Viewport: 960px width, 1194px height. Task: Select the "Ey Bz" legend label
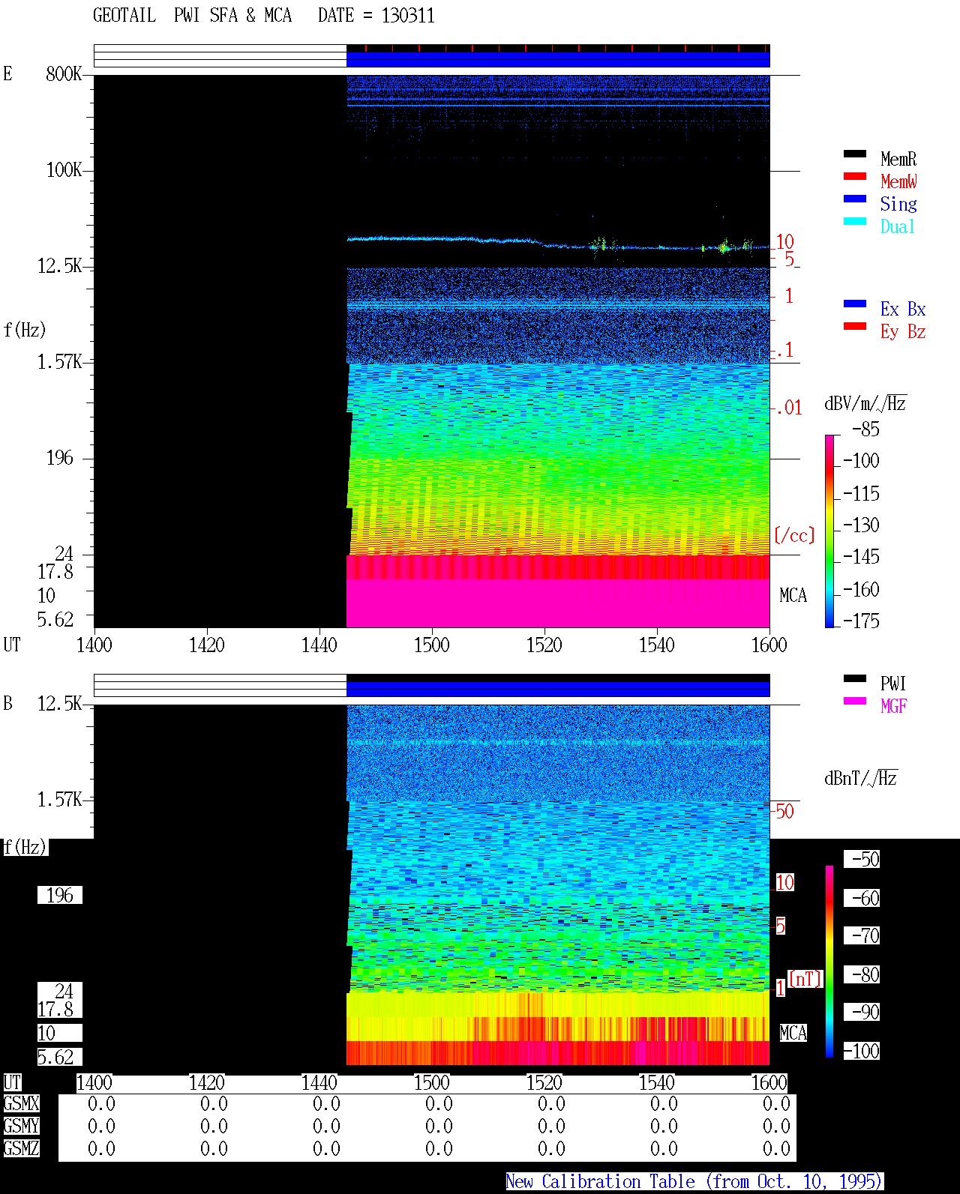pos(903,331)
